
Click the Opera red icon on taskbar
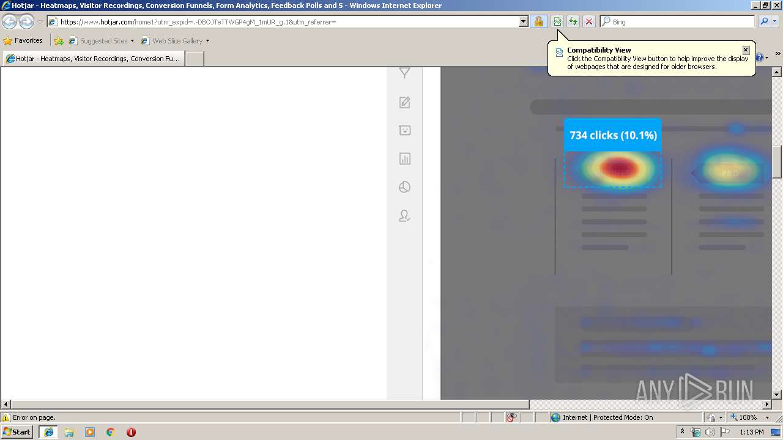coord(131,432)
